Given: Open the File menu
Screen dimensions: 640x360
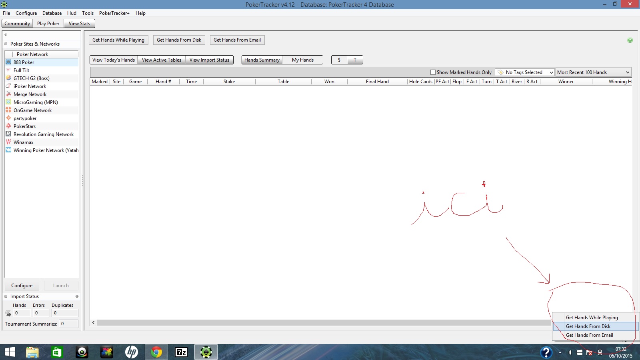Looking at the screenshot, I should [6, 13].
